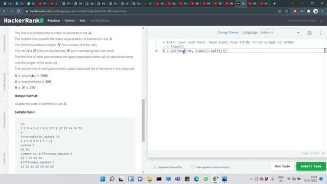This screenshot has width=327, height=184.
Task: Open the Leaderboard side tab
Action: coord(4,82)
